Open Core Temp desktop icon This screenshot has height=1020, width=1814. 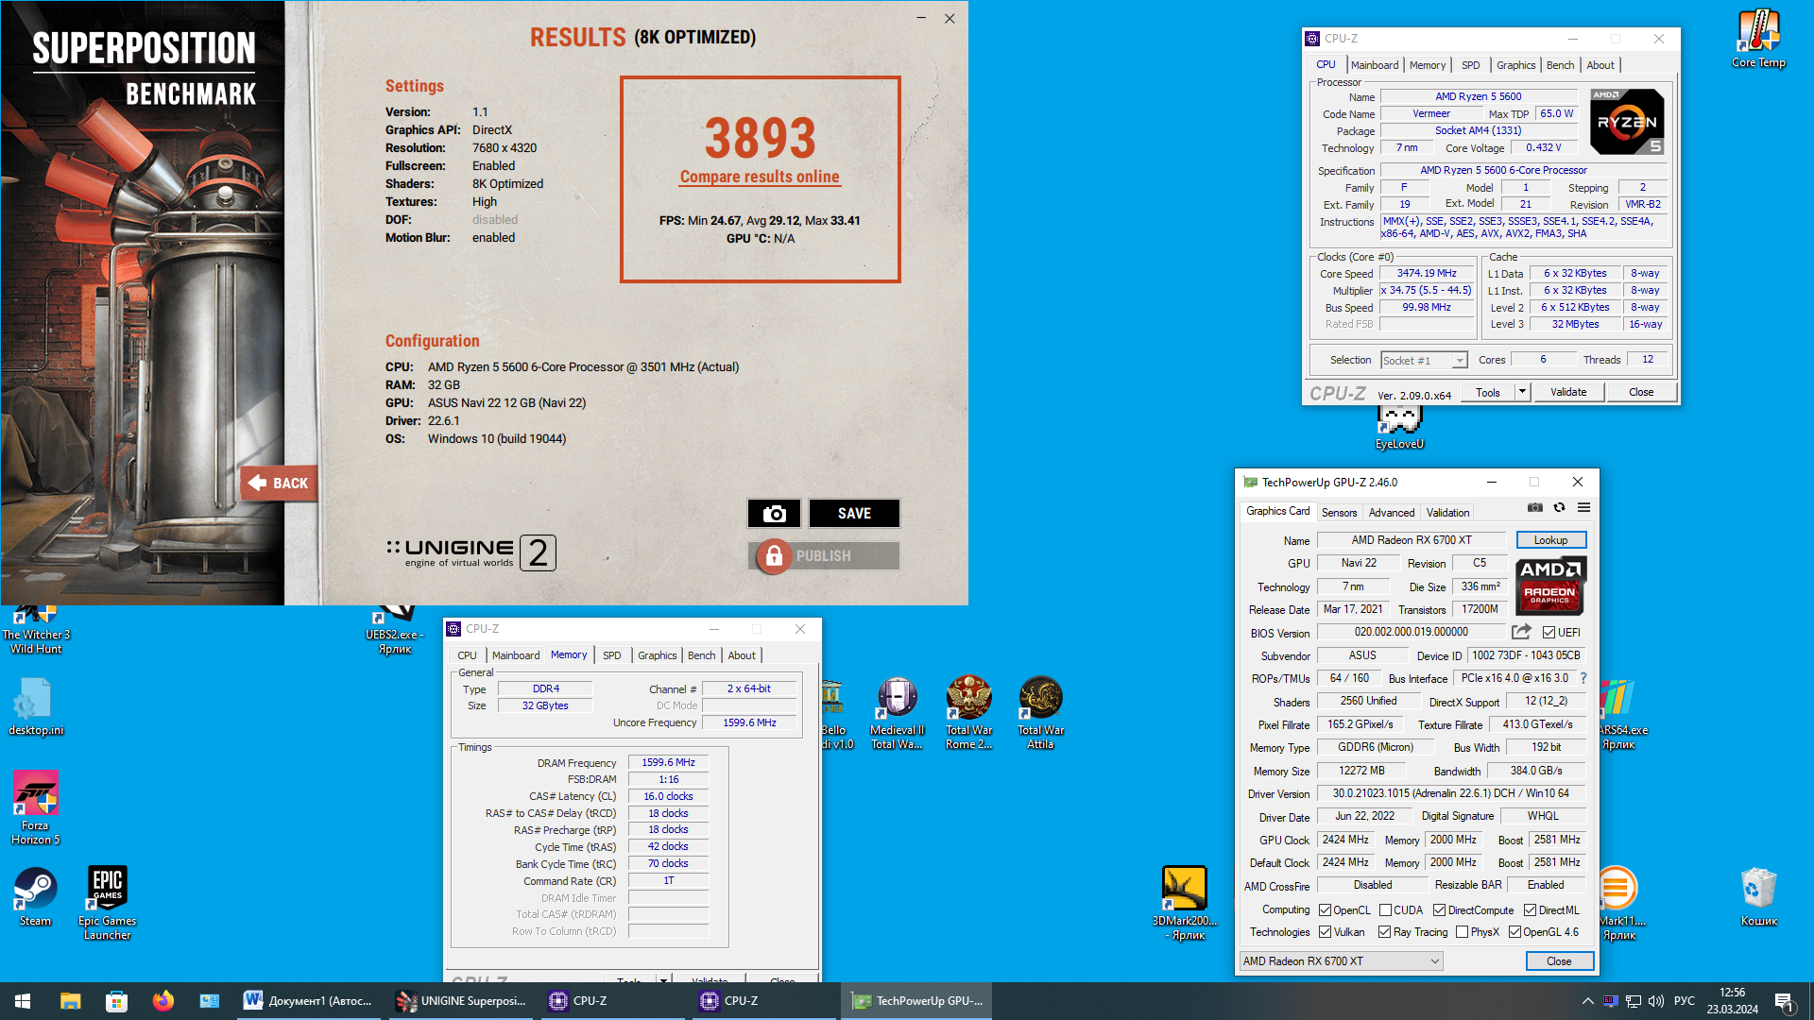[1758, 40]
